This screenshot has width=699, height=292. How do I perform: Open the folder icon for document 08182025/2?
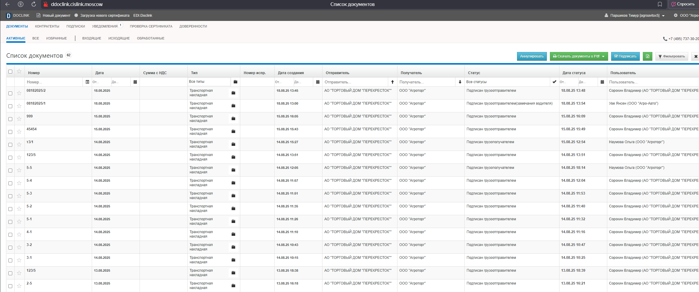coord(233,93)
